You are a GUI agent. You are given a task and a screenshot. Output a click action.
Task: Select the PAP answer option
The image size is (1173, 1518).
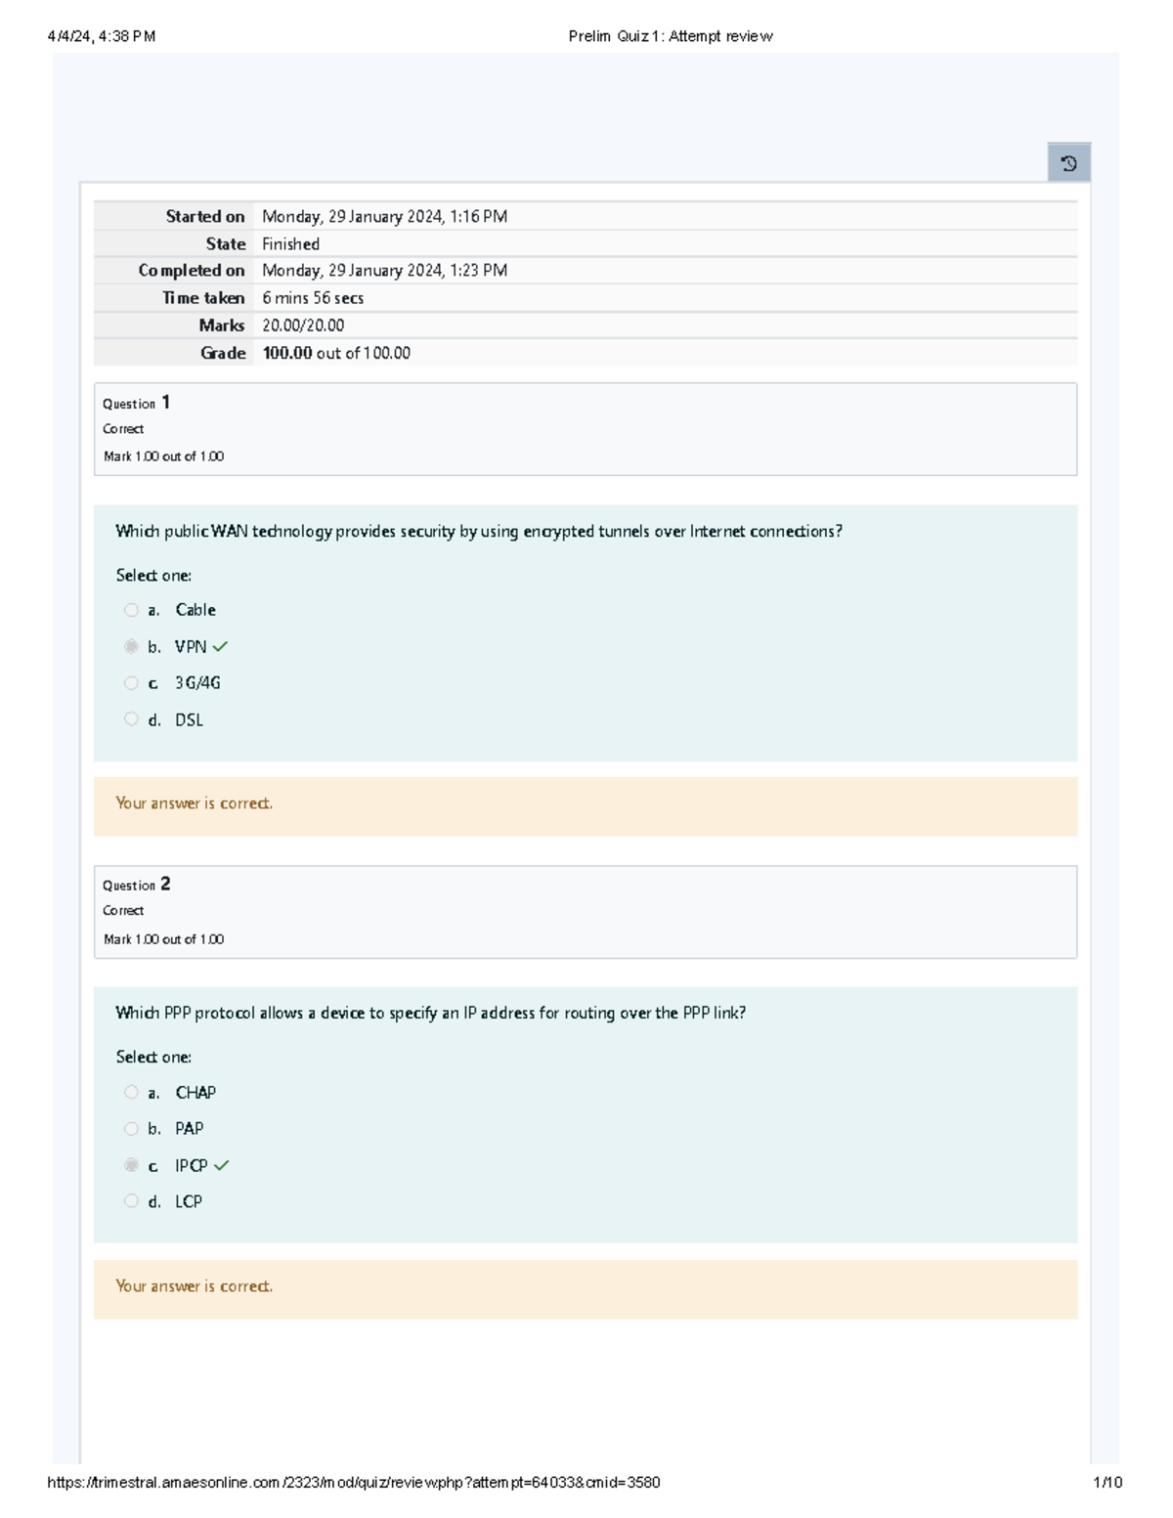click(132, 1128)
